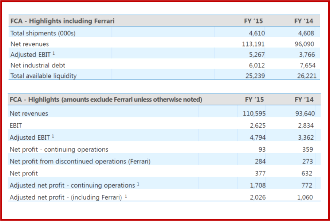This screenshot has height=221, width=330.
Task: Click the 96,090 net revenues cell
Action: point(304,44)
